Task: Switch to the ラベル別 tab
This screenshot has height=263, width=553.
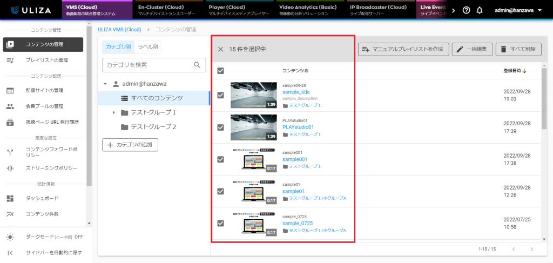Action: (148, 47)
